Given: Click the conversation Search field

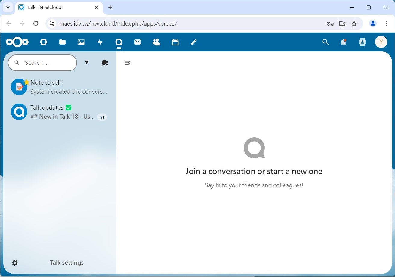Looking at the screenshot, I should tap(45, 63).
